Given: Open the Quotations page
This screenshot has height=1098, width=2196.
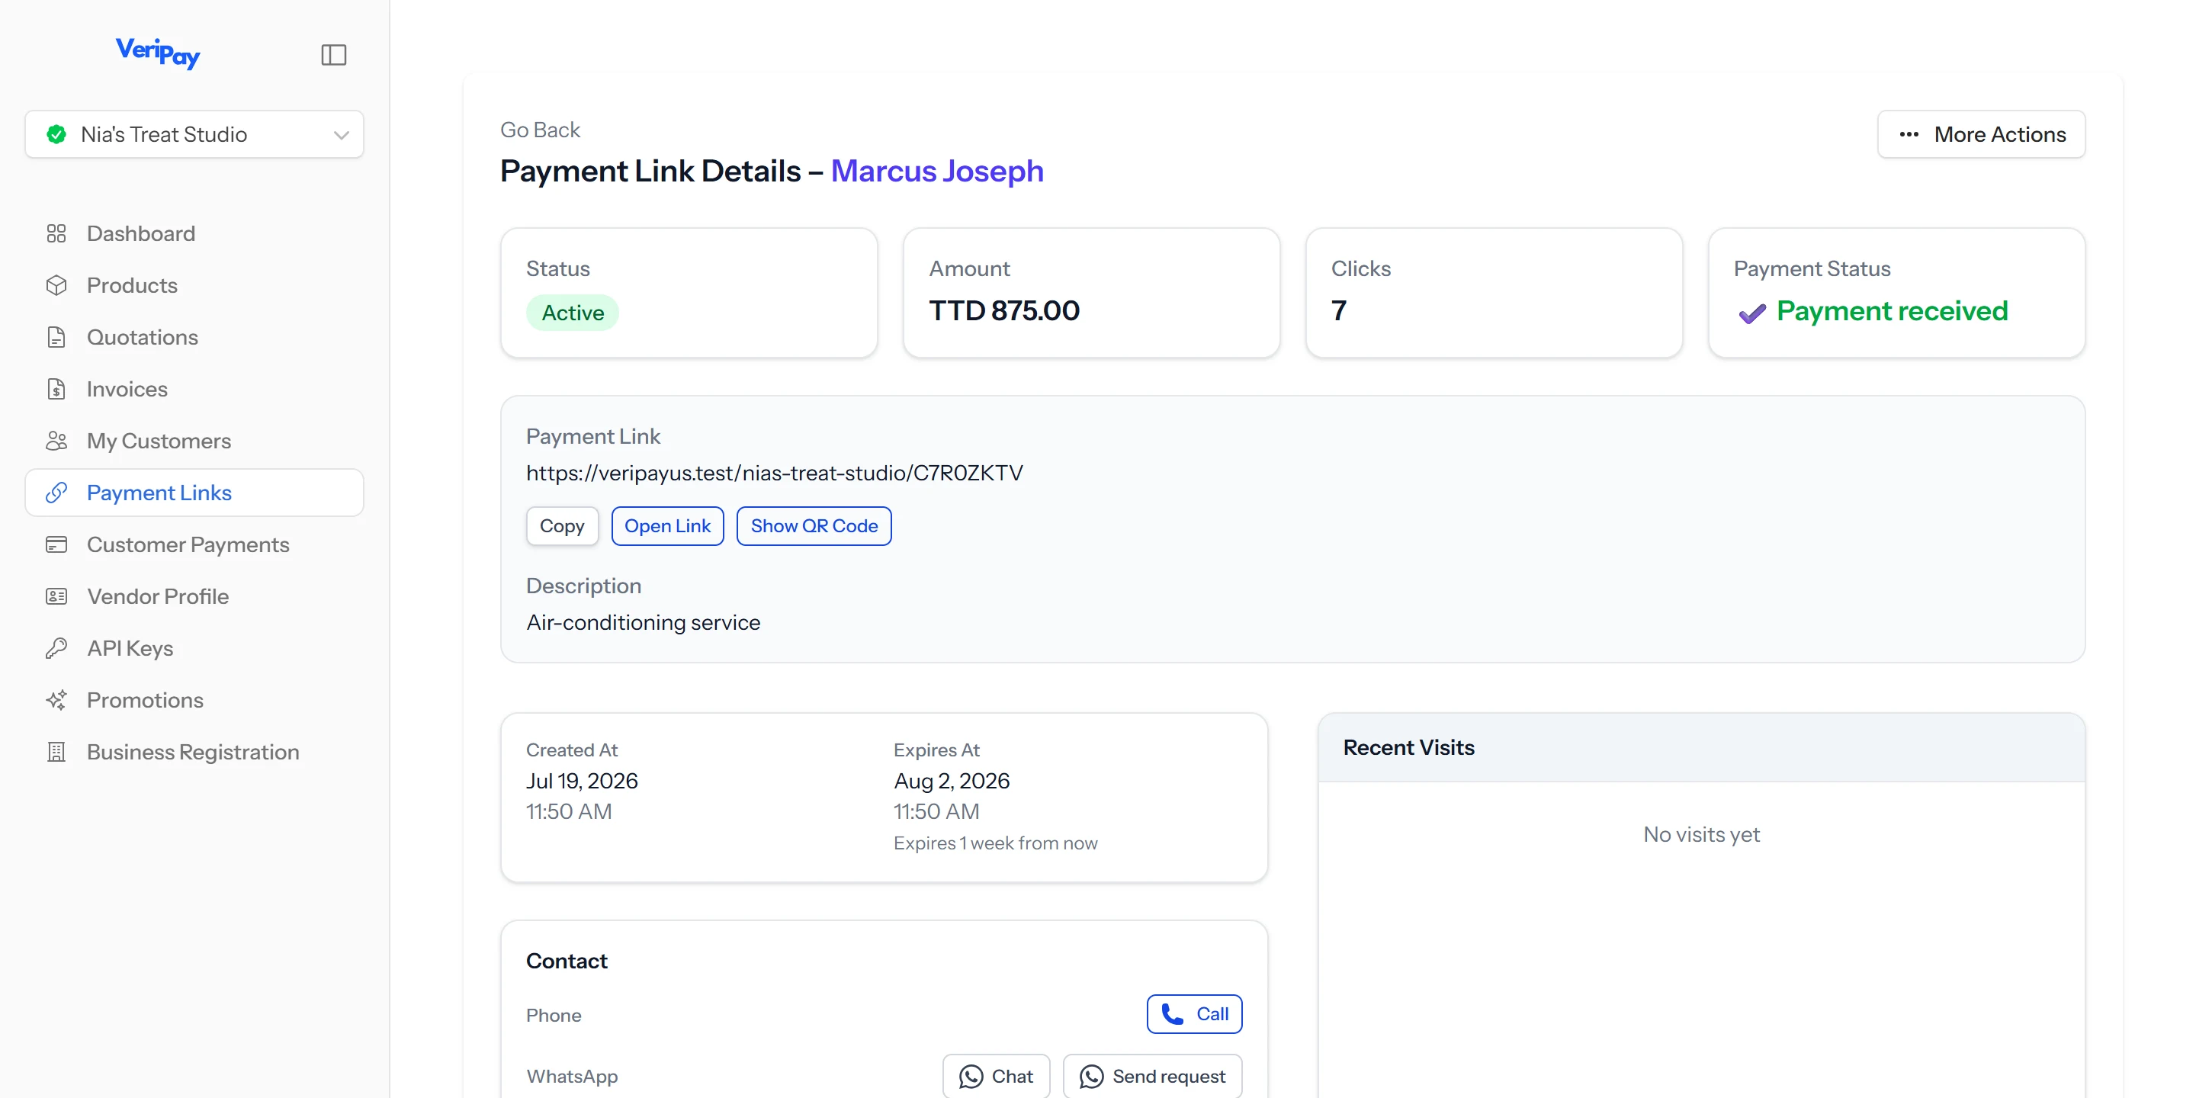Looking at the screenshot, I should coord(194,338).
